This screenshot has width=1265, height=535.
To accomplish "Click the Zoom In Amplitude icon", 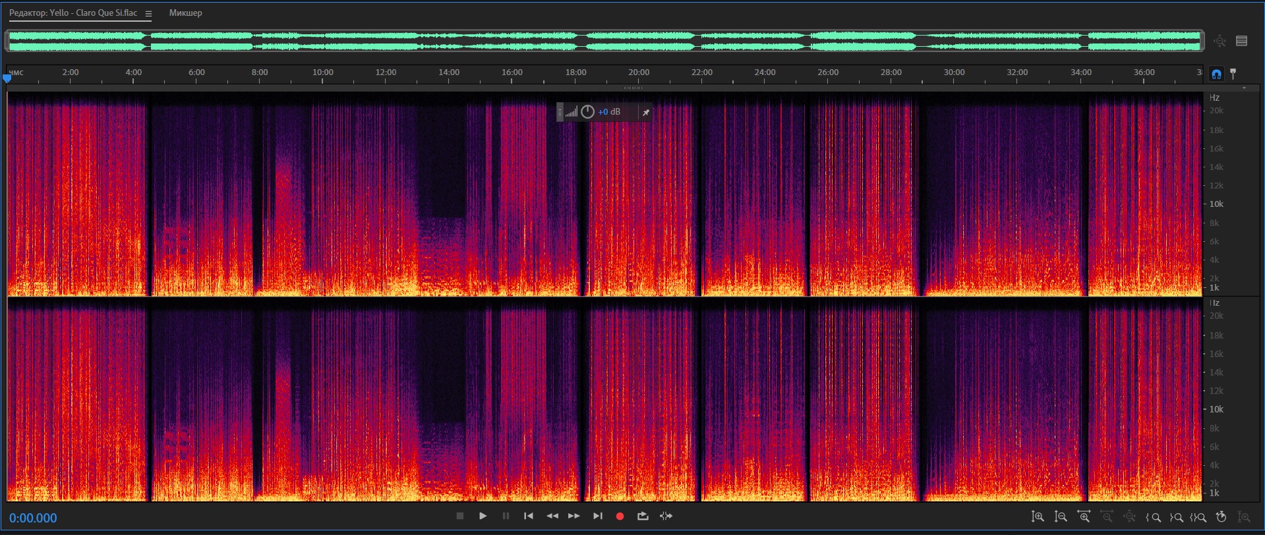I will [1038, 517].
